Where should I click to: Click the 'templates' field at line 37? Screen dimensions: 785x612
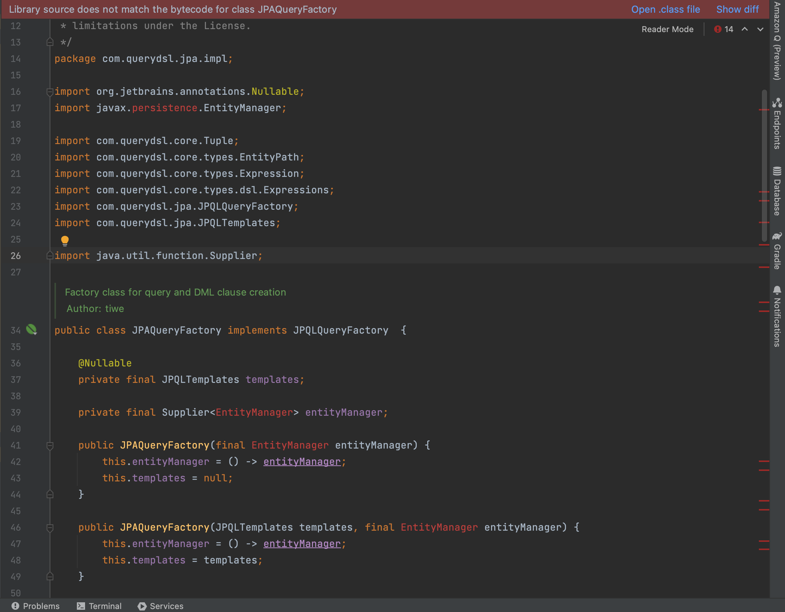point(272,380)
